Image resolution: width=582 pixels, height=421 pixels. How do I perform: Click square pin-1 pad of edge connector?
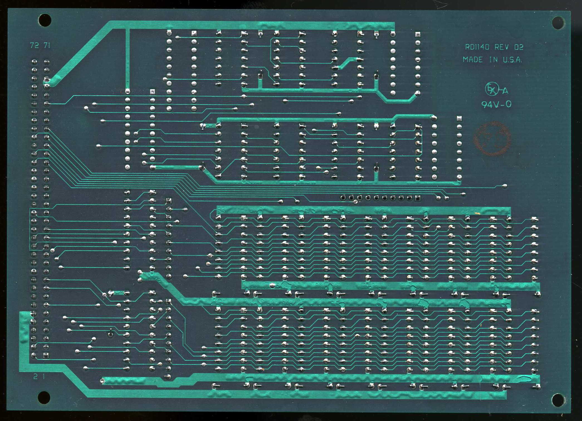(x=46, y=355)
